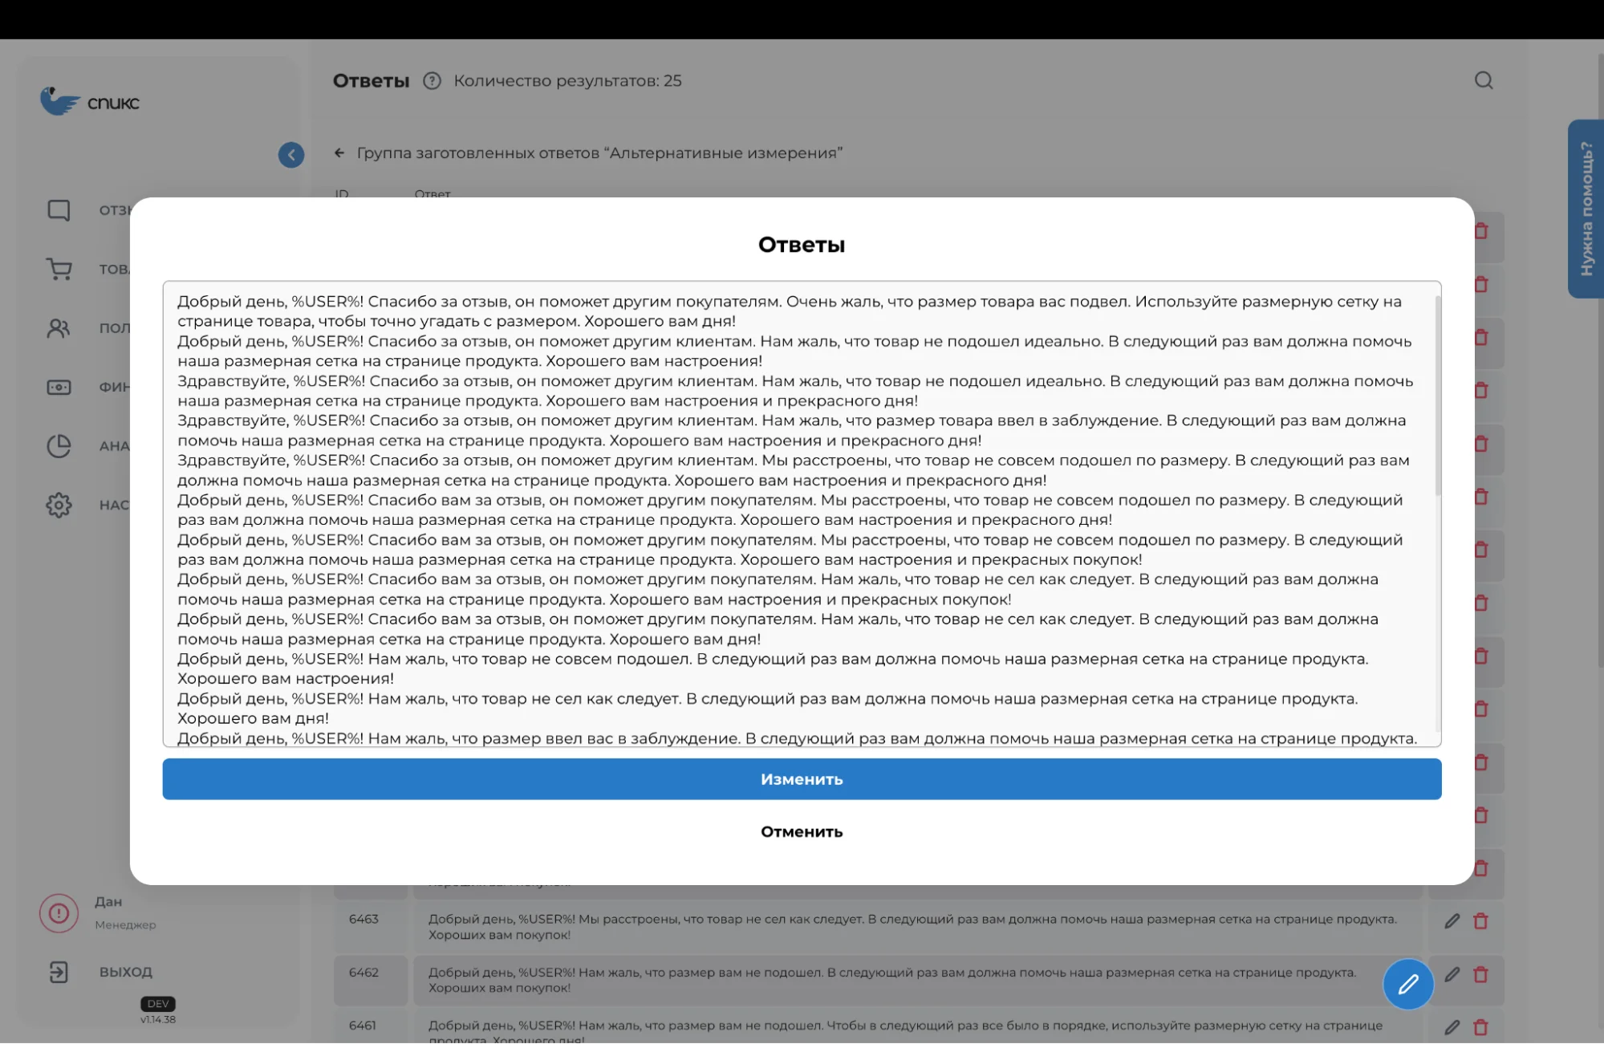Delete answer 6463 with trash icon
The height and width of the screenshot is (1044, 1604).
tap(1481, 921)
